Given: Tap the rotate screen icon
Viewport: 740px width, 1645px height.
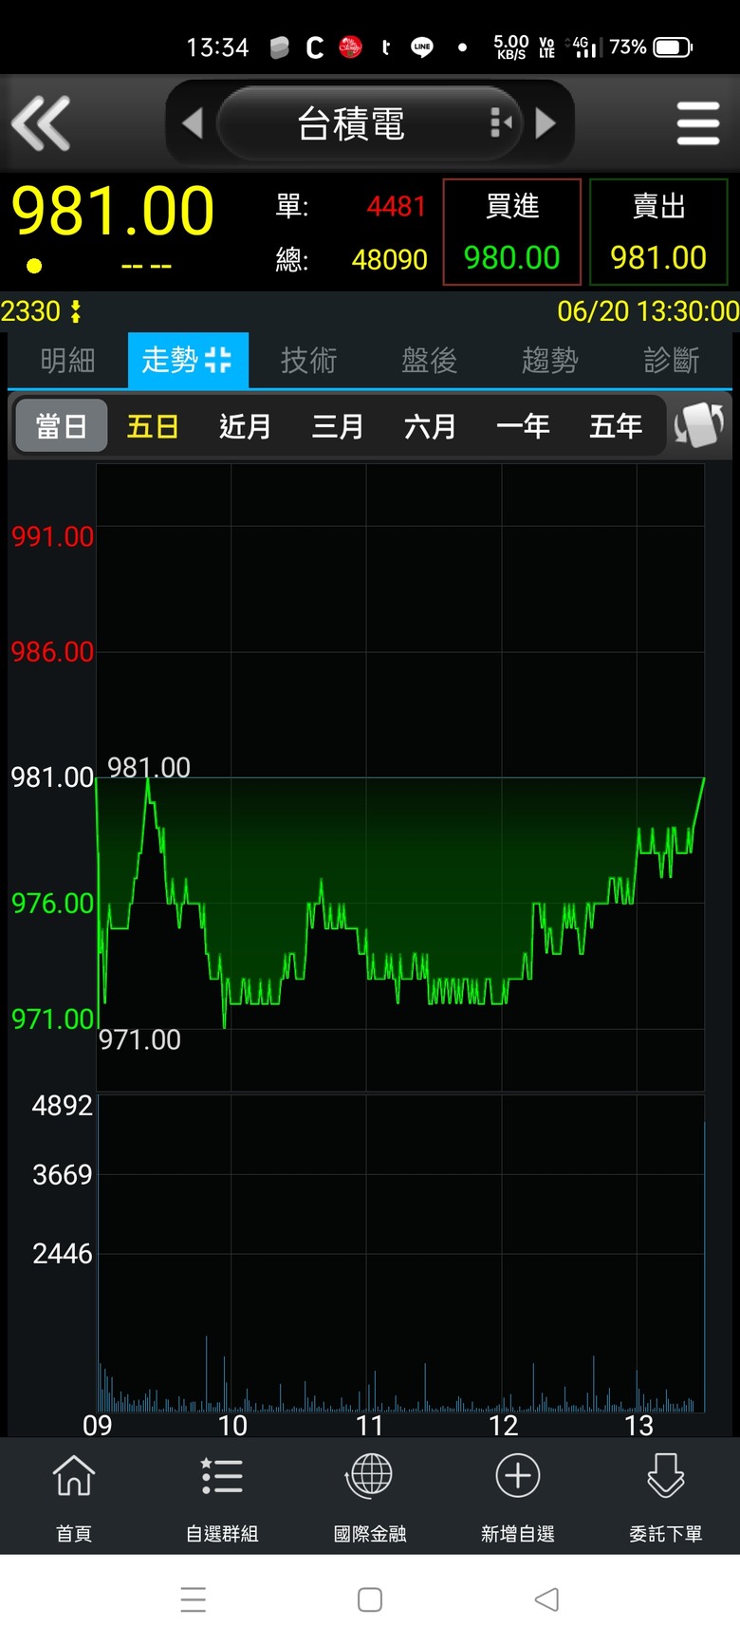Looking at the screenshot, I should (699, 425).
